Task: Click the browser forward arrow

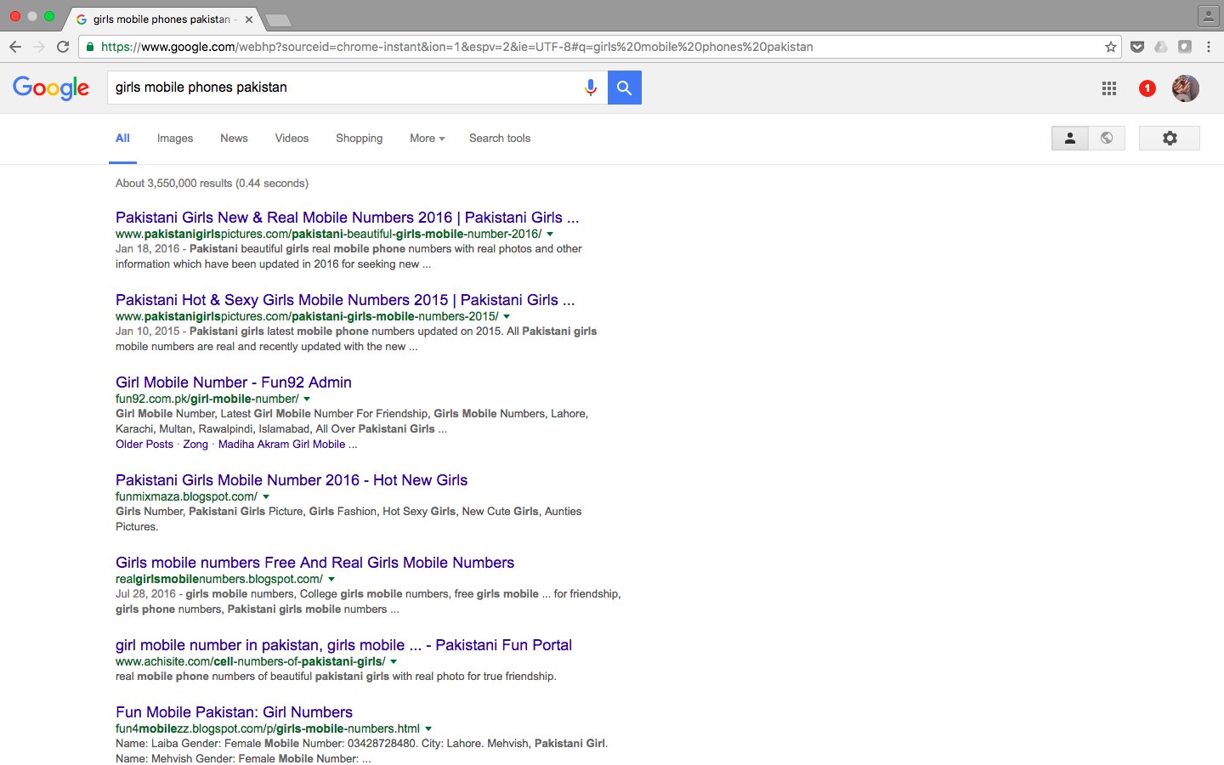Action: click(39, 47)
